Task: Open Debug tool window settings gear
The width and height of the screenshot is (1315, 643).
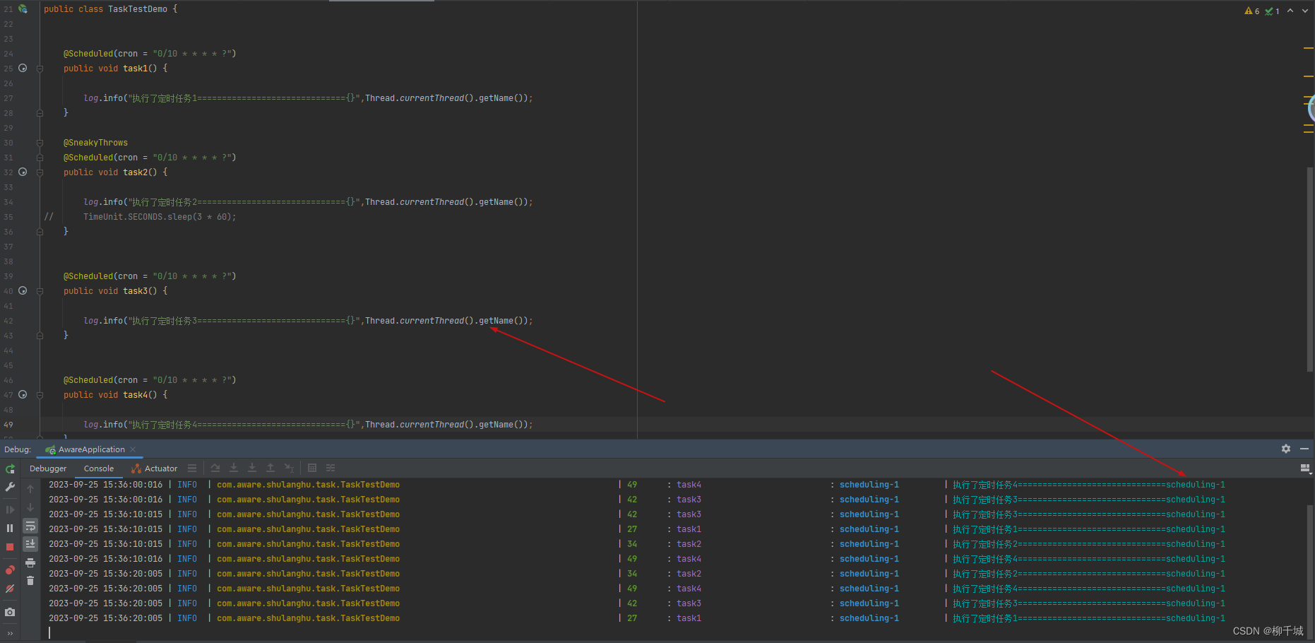Action: (x=1286, y=449)
